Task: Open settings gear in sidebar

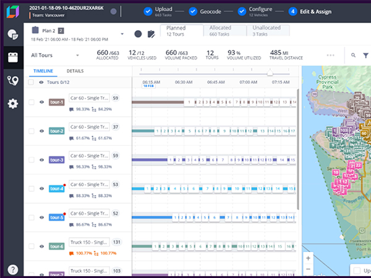Action: coord(13,104)
